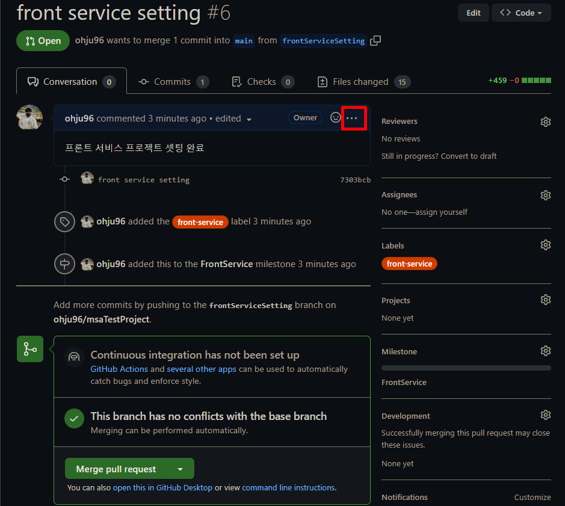Open Development settings gear
Screen dimensions: 565x506
[x=546, y=415]
